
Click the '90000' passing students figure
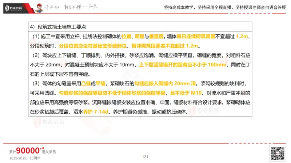click(x=28, y=151)
